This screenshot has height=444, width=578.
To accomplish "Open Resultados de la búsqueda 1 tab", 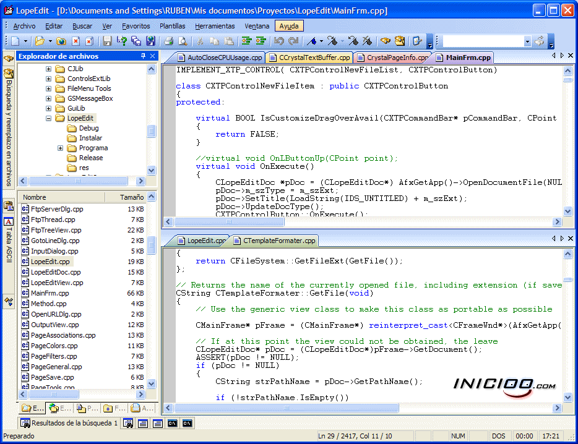I will [69, 423].
